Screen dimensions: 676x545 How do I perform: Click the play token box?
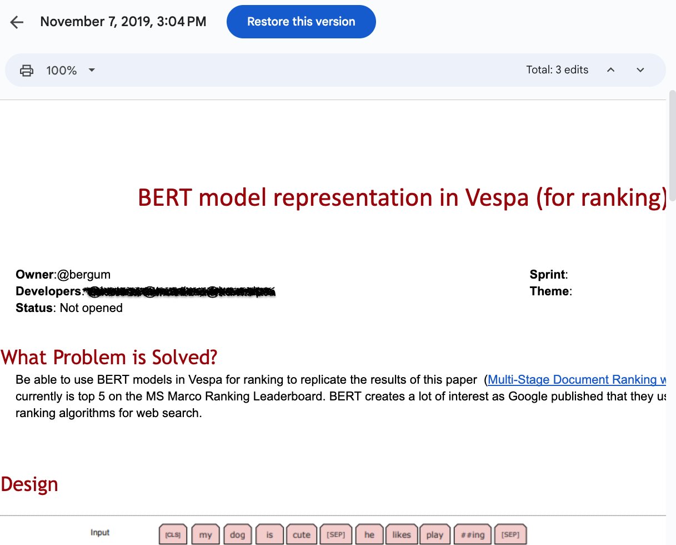[435, 534]
